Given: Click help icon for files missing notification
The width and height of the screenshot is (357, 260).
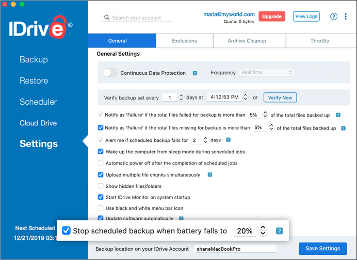Looking at the screenshot, I should [344, 128].
